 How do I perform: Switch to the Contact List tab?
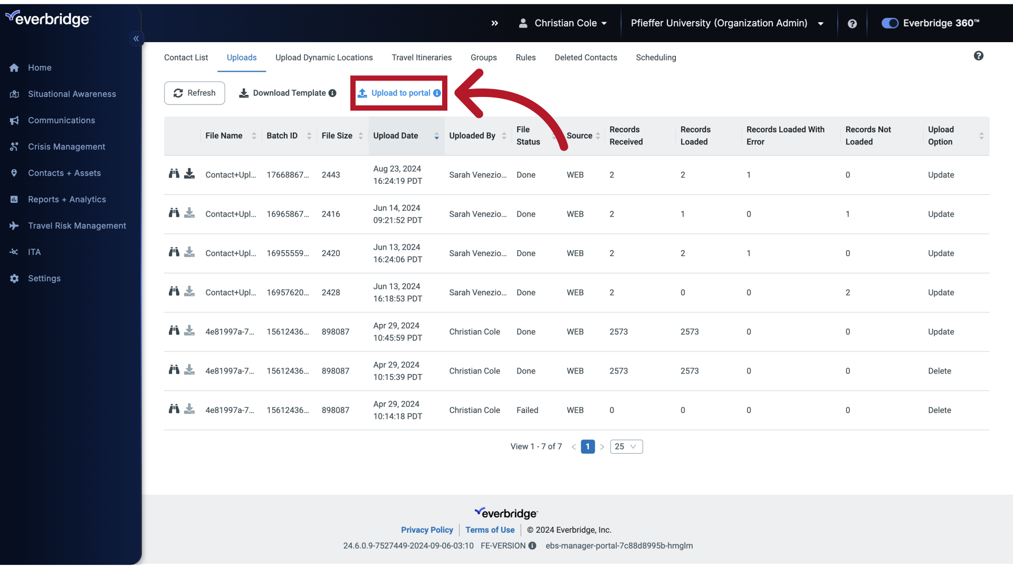186,57
